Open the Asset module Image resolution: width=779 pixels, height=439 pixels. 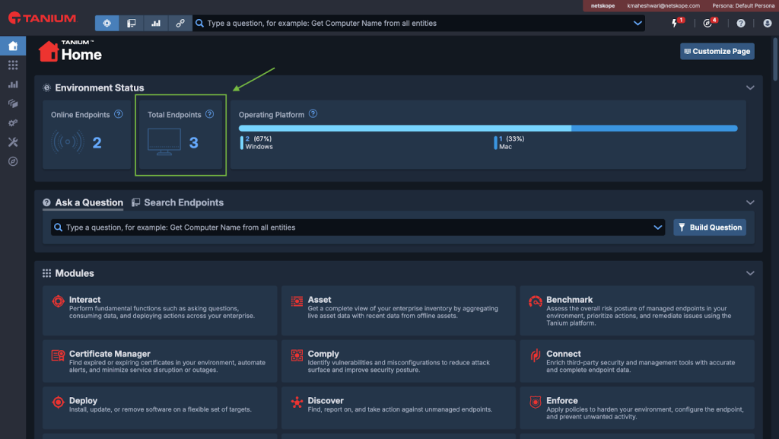point(399,310)
